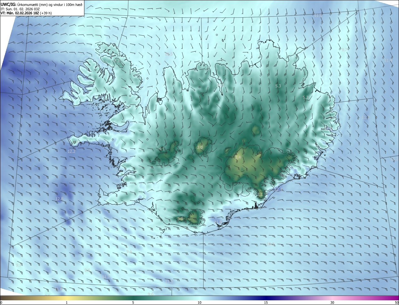Click the "50" tick on the colour scale
399x305 pixels.
click(x=397, y=303)
